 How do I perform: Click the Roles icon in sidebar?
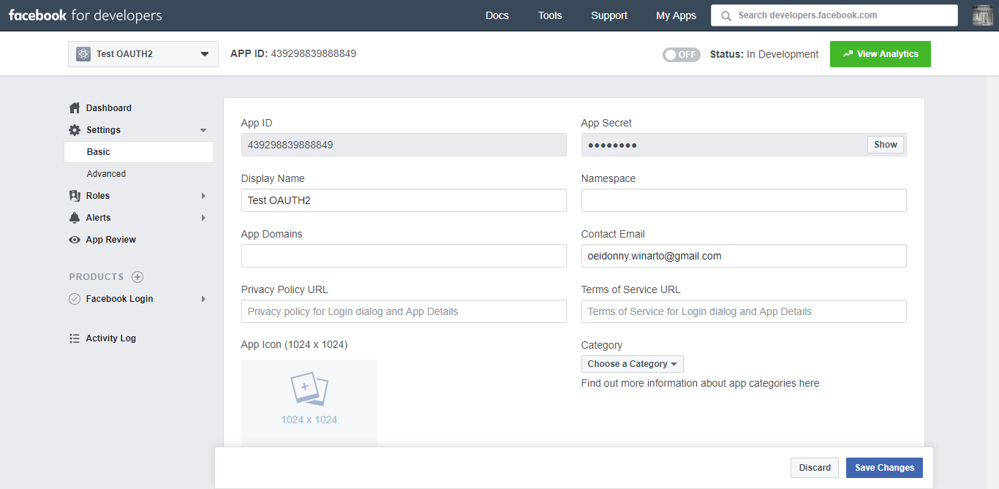click(75, 196)
